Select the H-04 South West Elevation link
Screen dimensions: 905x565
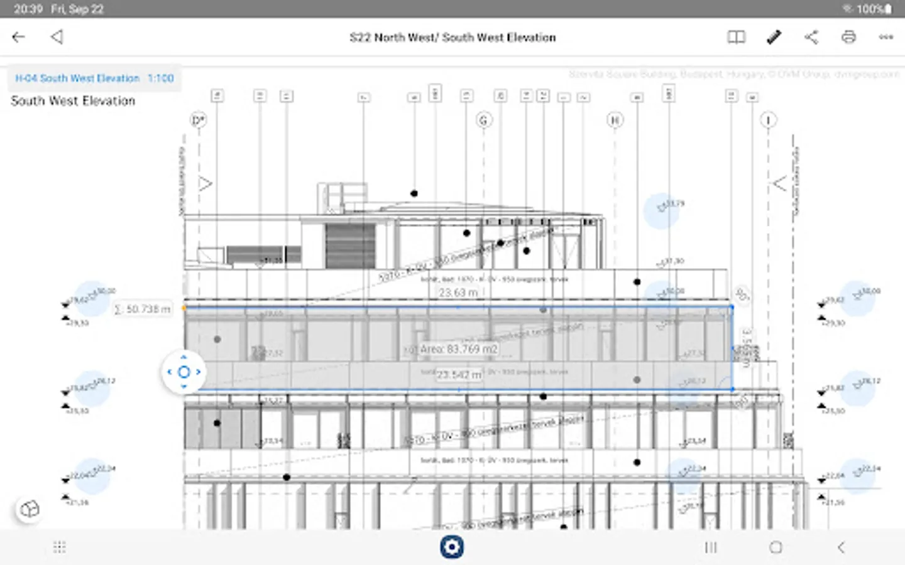(x=77, y=78)
